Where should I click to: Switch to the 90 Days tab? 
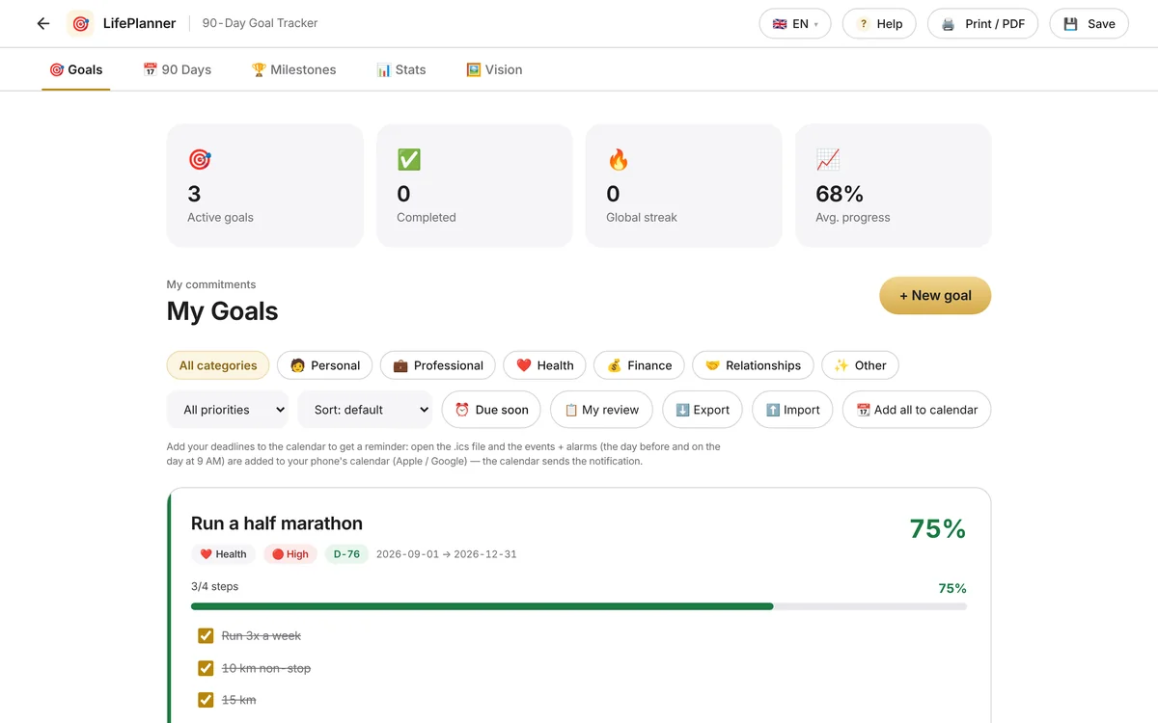coord(177,69)
